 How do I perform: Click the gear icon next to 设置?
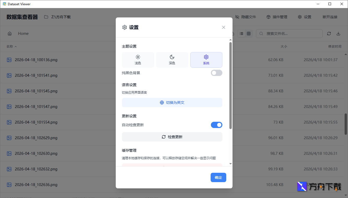pos(299,17)
